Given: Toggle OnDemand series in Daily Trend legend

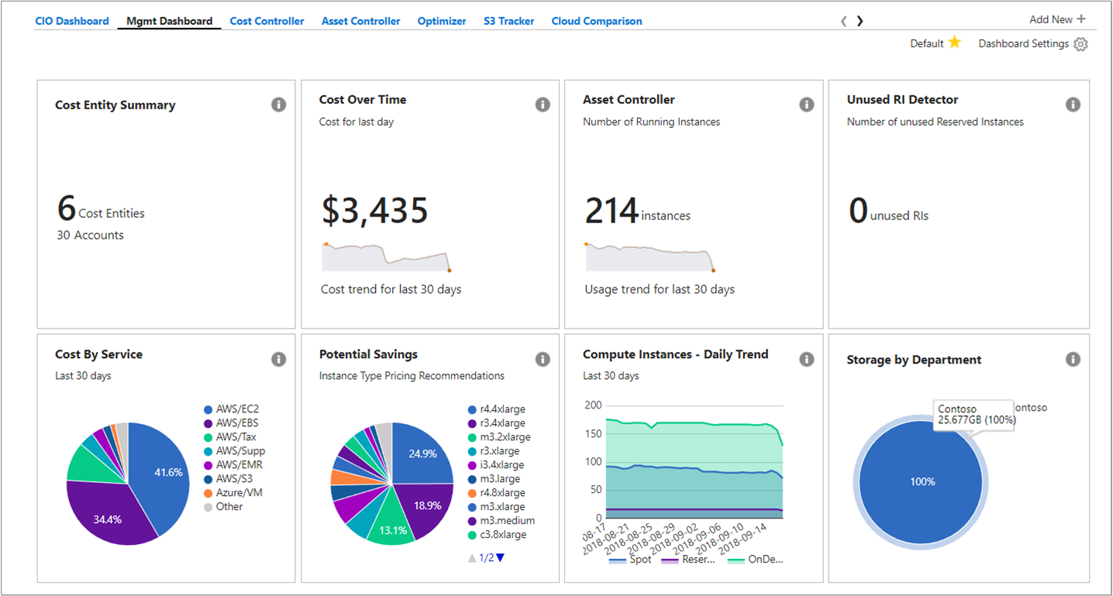Looking at the screenshot, I should (755, 559).
